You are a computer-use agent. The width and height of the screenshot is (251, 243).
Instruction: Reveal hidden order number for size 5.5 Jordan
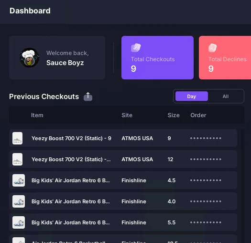coord(206,222)
